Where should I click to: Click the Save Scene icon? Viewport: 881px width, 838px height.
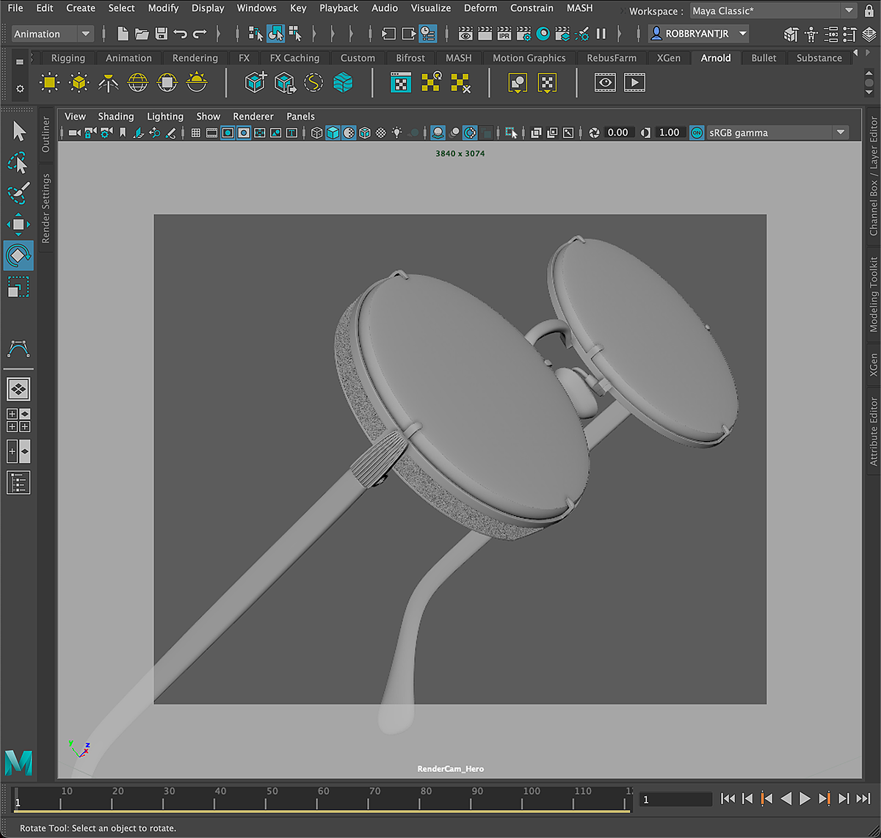pyautogui.click(x=162, y=34)
